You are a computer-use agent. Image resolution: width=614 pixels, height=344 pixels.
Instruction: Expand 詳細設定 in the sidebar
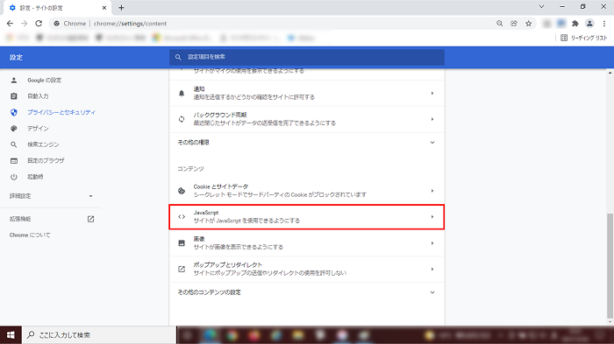51,196
